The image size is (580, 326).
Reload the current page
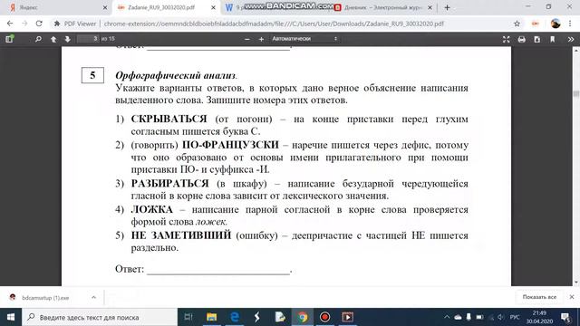39,24
